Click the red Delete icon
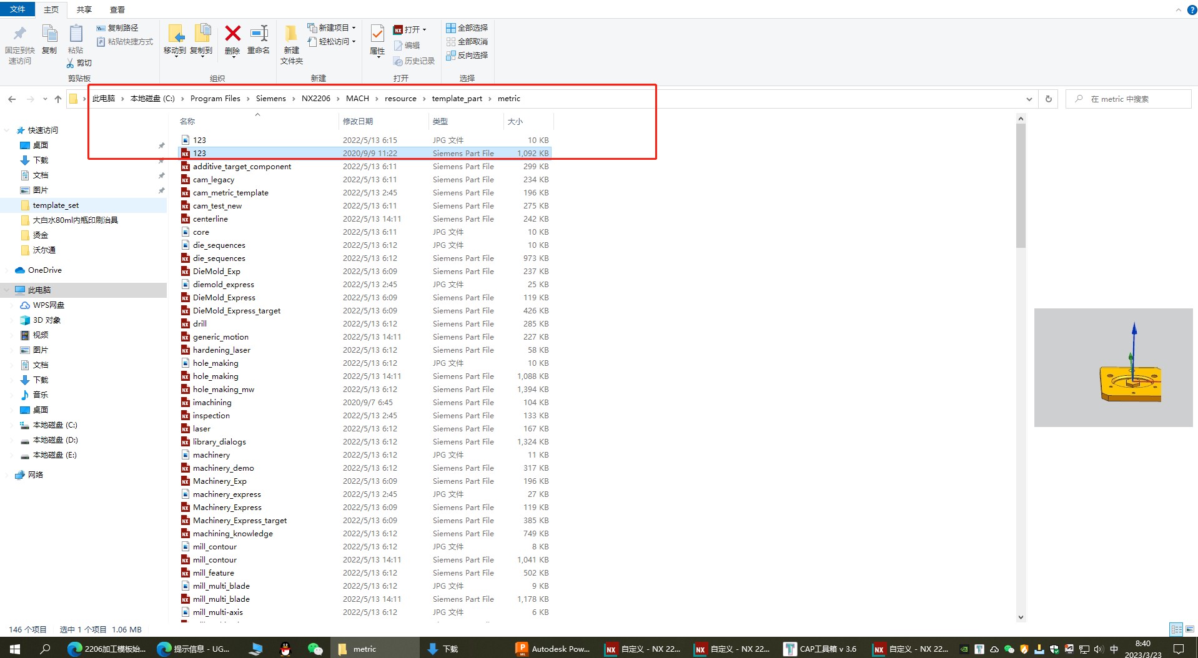1198x658 pixels. tap(232, 34)
